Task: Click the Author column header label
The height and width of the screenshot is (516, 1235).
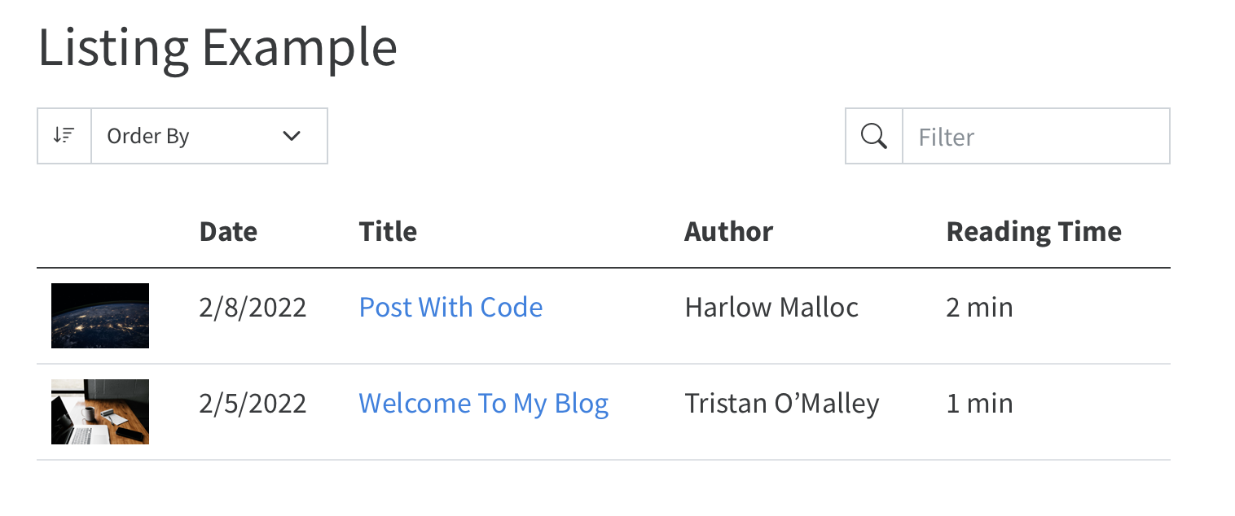Action: [727, 231]
